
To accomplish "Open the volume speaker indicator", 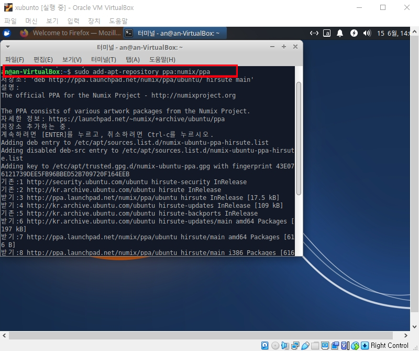I will point(367,33).
